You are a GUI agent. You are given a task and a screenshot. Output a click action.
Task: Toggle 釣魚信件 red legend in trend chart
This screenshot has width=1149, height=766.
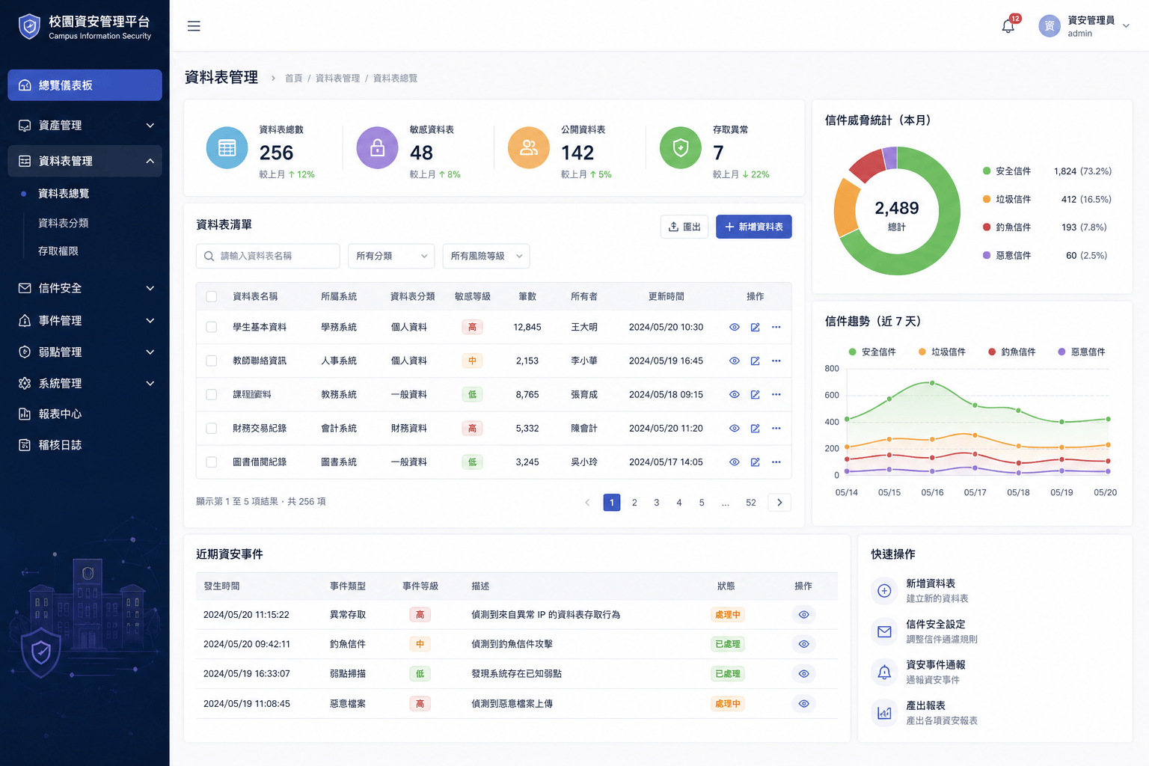[1012, 352]
